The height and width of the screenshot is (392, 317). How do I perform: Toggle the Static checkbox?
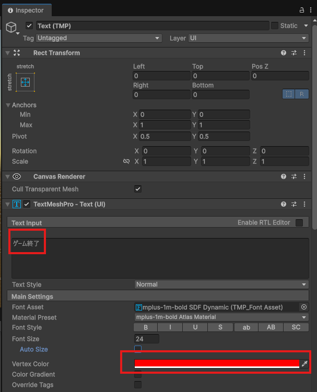(274, 26)
